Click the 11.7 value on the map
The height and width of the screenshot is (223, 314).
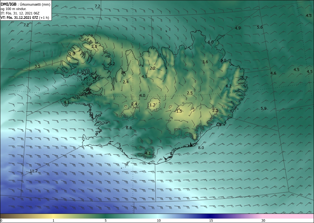(34, 171)
